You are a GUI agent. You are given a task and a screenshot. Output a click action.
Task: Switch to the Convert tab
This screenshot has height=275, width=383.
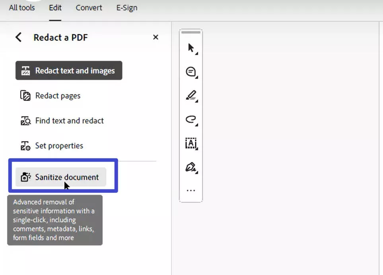point(89,8)
